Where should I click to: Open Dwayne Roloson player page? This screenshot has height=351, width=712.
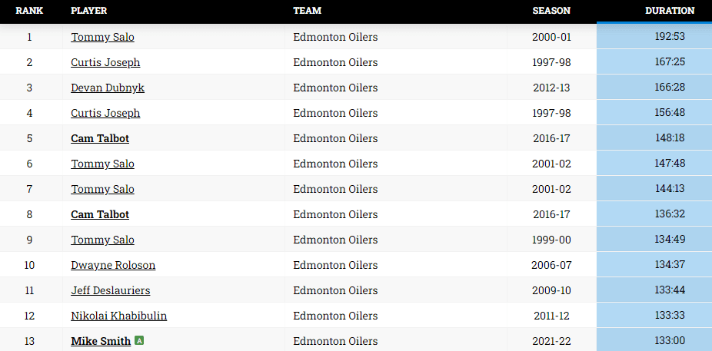pos(113,265)
